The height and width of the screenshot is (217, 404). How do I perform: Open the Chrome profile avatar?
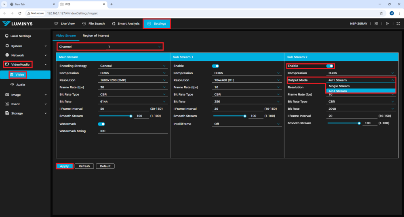point(391,13)
